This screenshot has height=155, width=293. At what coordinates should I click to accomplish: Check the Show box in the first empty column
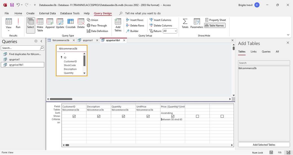click(197, 116)
